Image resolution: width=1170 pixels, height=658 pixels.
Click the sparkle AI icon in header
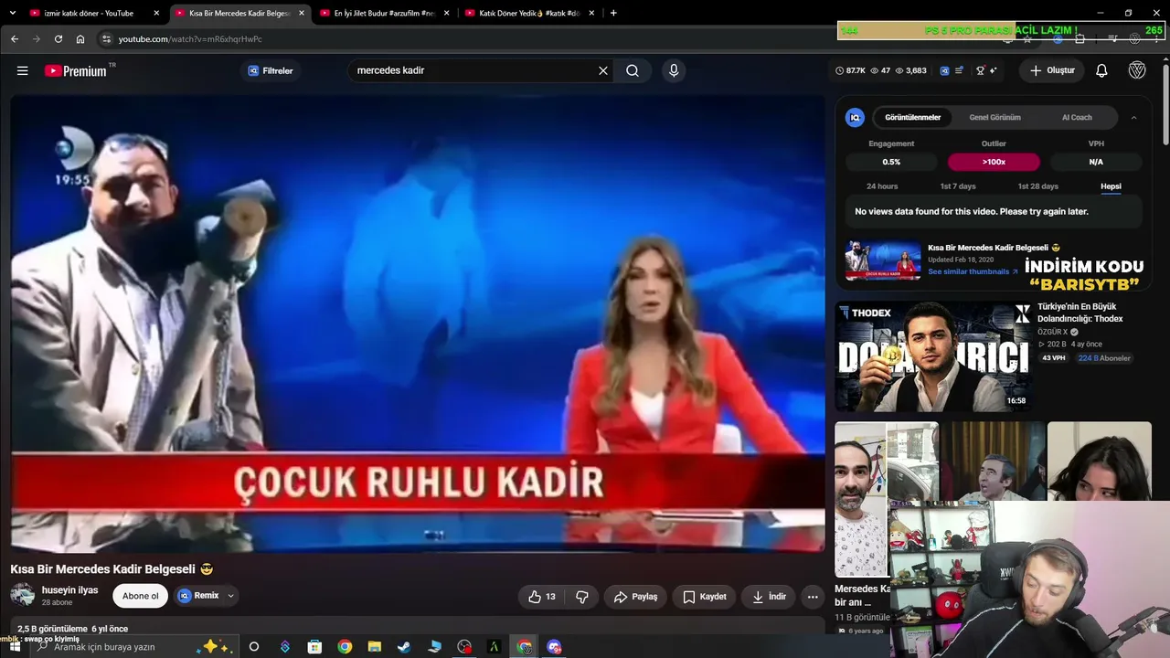[x=993, y=70]
